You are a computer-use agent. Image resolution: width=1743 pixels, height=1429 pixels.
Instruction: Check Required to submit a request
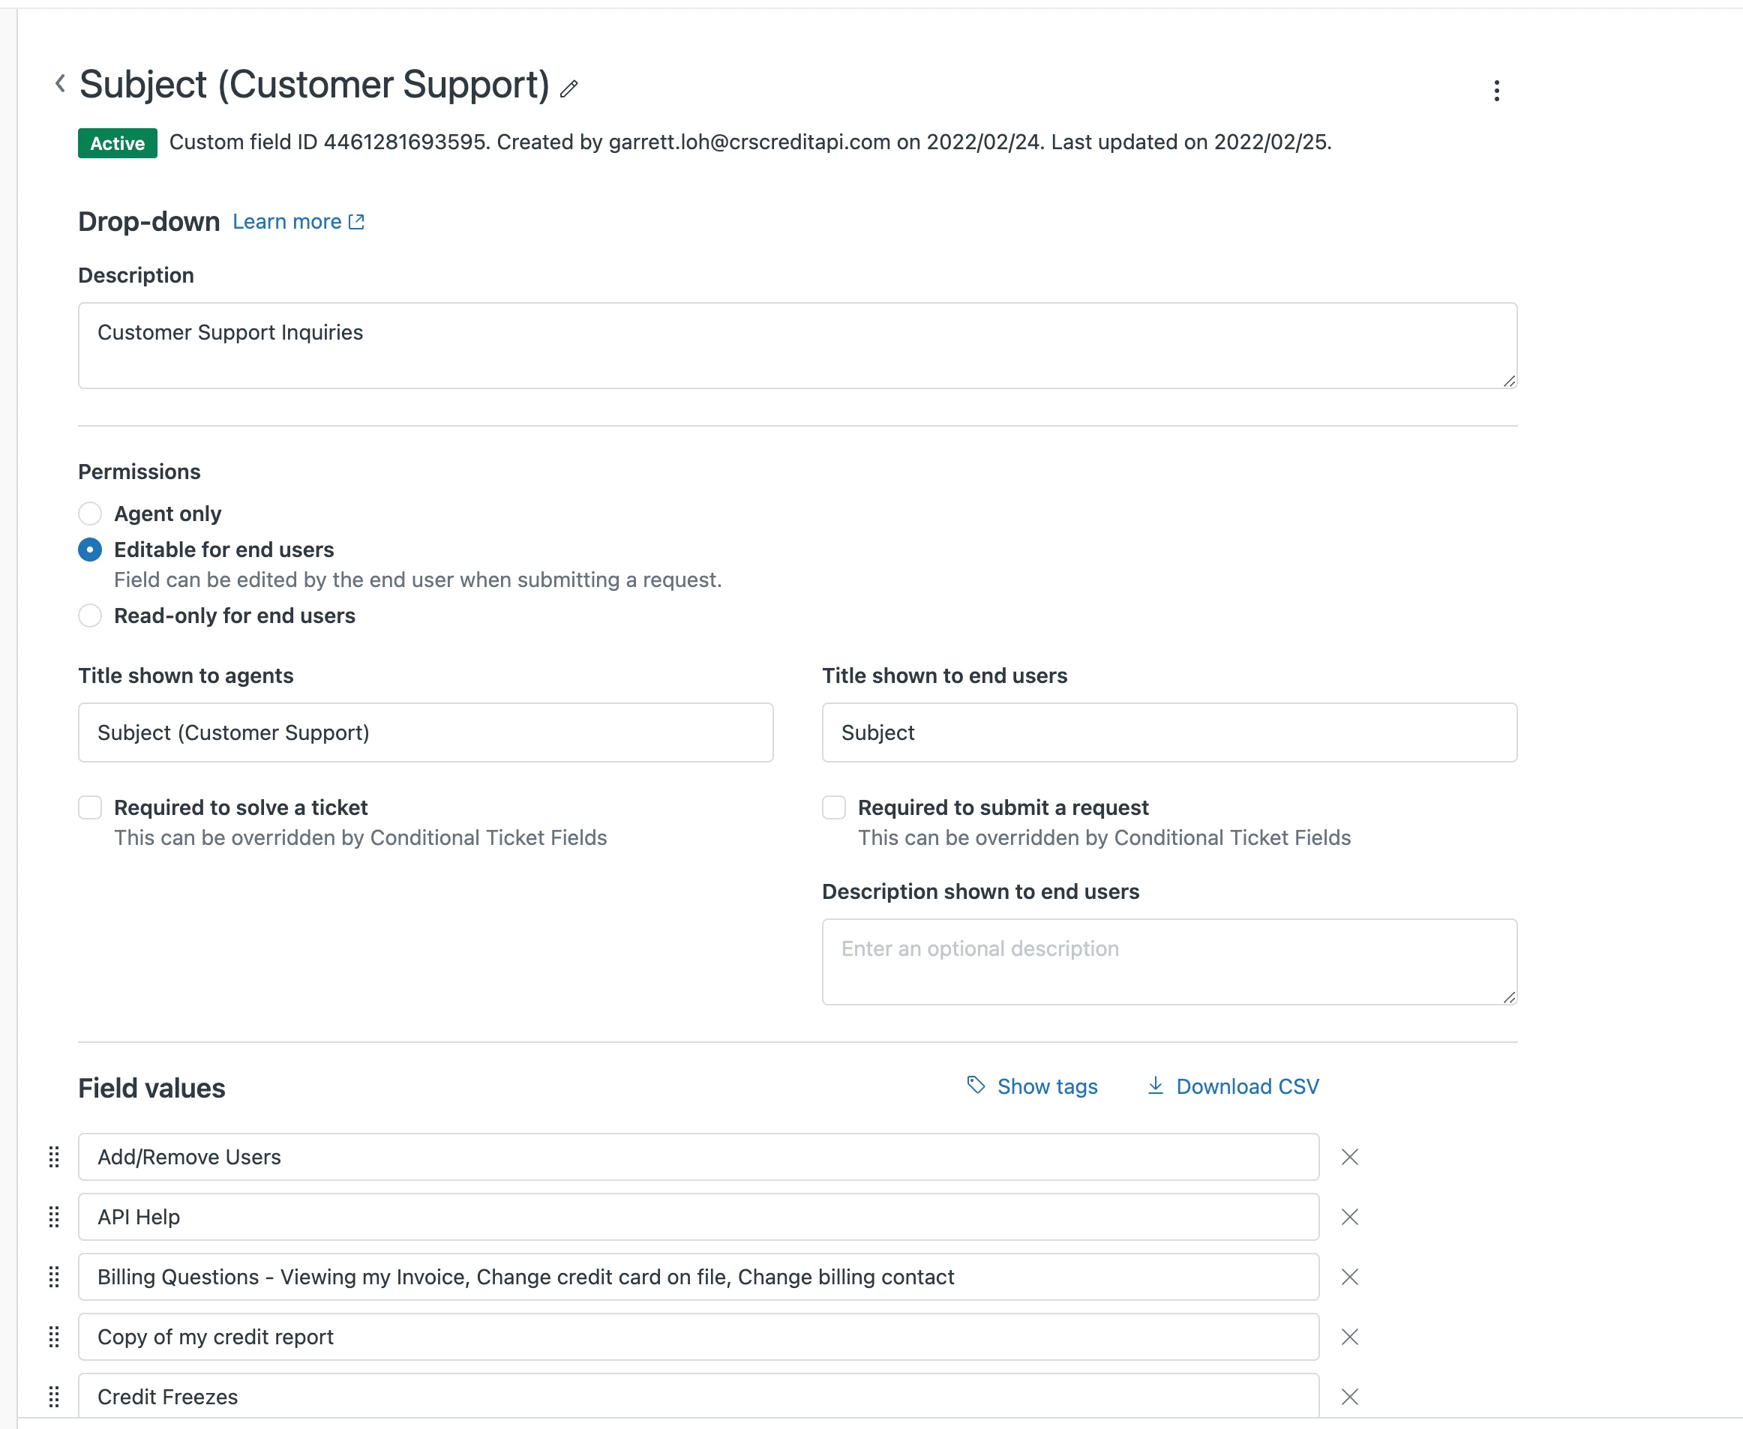[833, 807]
